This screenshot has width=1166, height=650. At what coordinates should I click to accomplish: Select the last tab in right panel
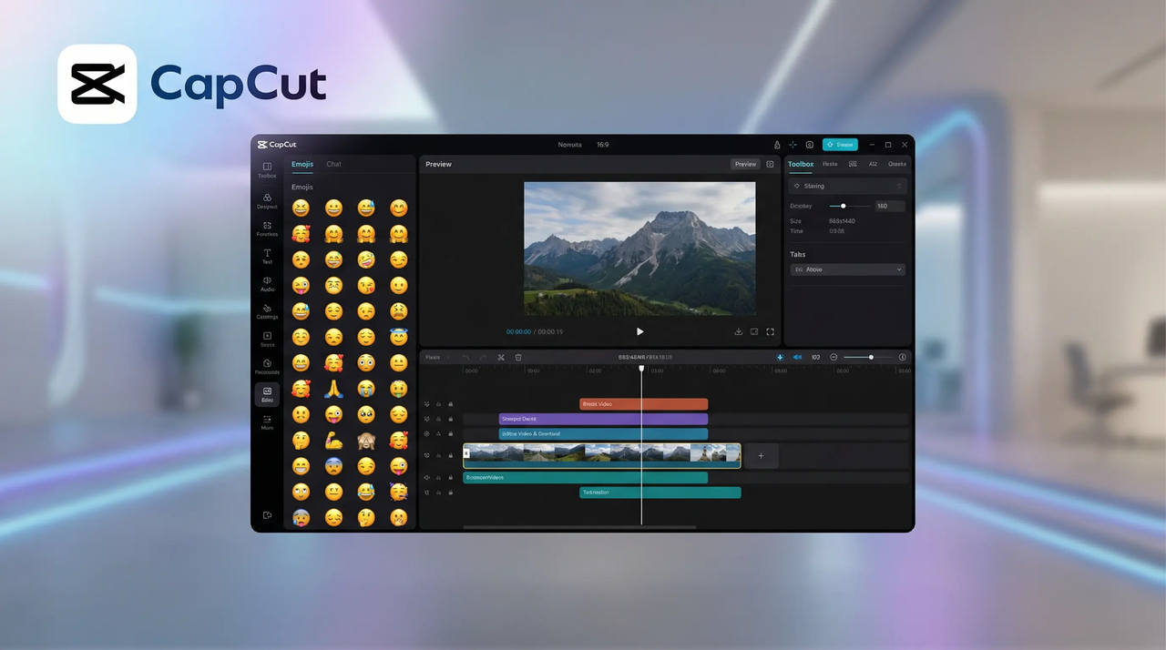(897, 165)
